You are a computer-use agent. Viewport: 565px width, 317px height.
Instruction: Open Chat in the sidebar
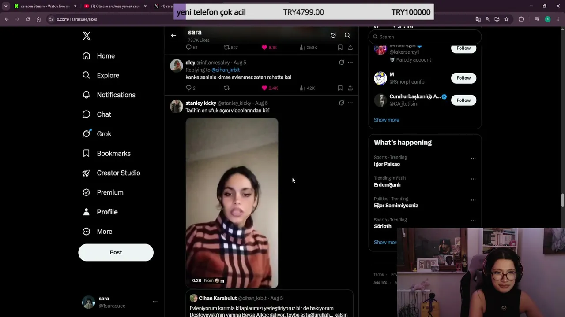click(x=97, y=114)
